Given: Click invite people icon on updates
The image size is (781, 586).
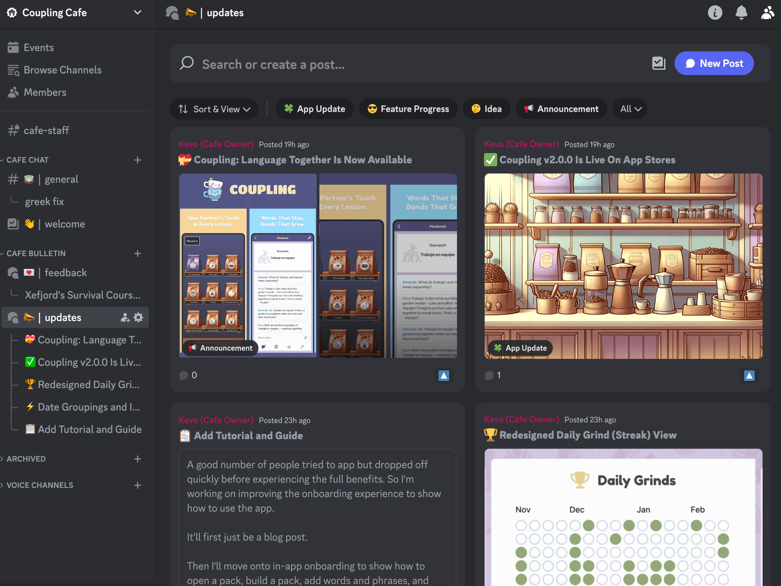Looking at the screenshot, I should coord(125,317).
